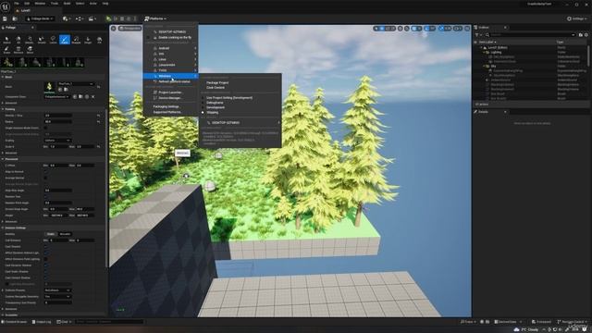Image resolution: width=592 pixels, height=333 pixels.
Task: Click the Save current level icon
Action: click(x=5, y=18)
